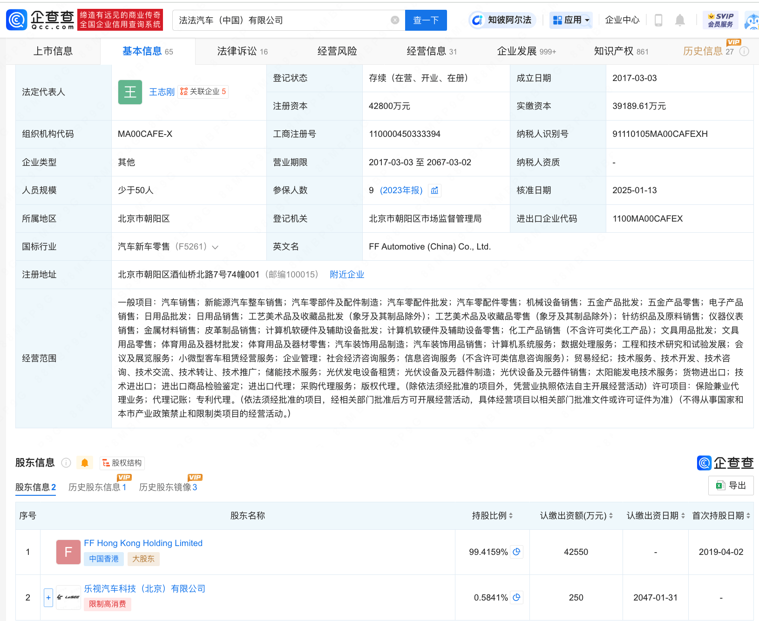Click the Qcc.com logo icon
Image resolution: width=759 pixels, height=621 pixels.
[17, 20]
